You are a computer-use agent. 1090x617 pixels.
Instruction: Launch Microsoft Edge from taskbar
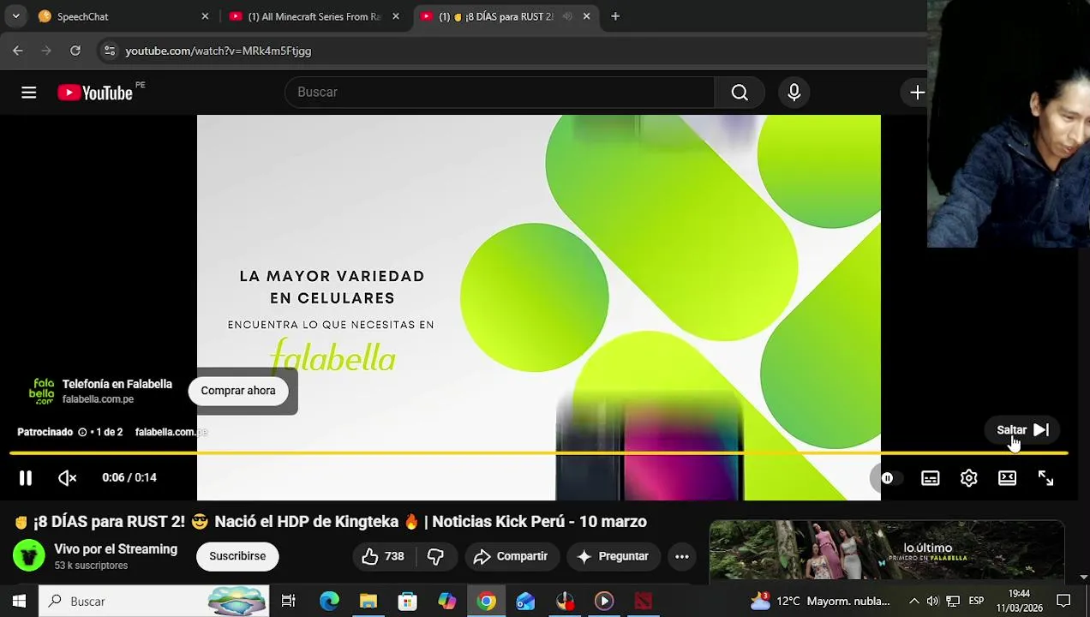(x=329, y=602)
